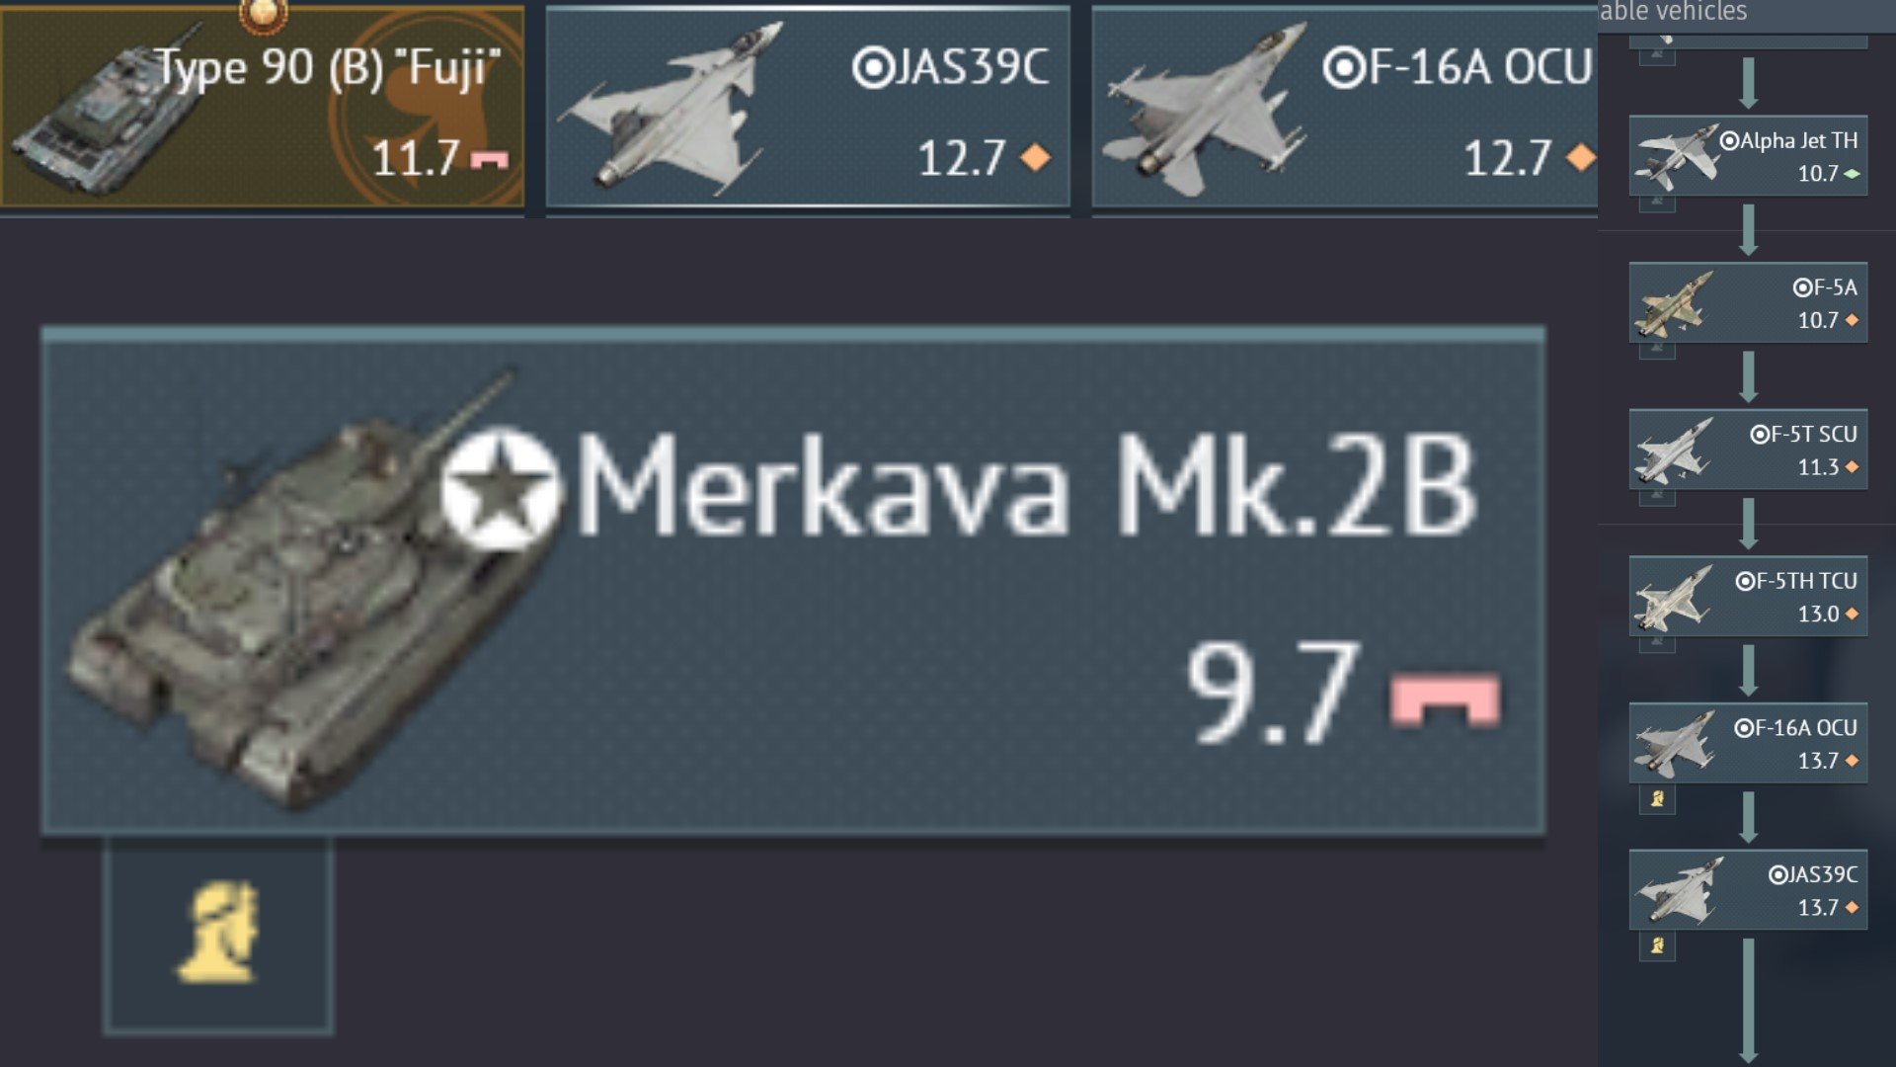Open the large JAS39C vehicle card
This screenshot has height=1067, width=1896.
pos(808,107)
